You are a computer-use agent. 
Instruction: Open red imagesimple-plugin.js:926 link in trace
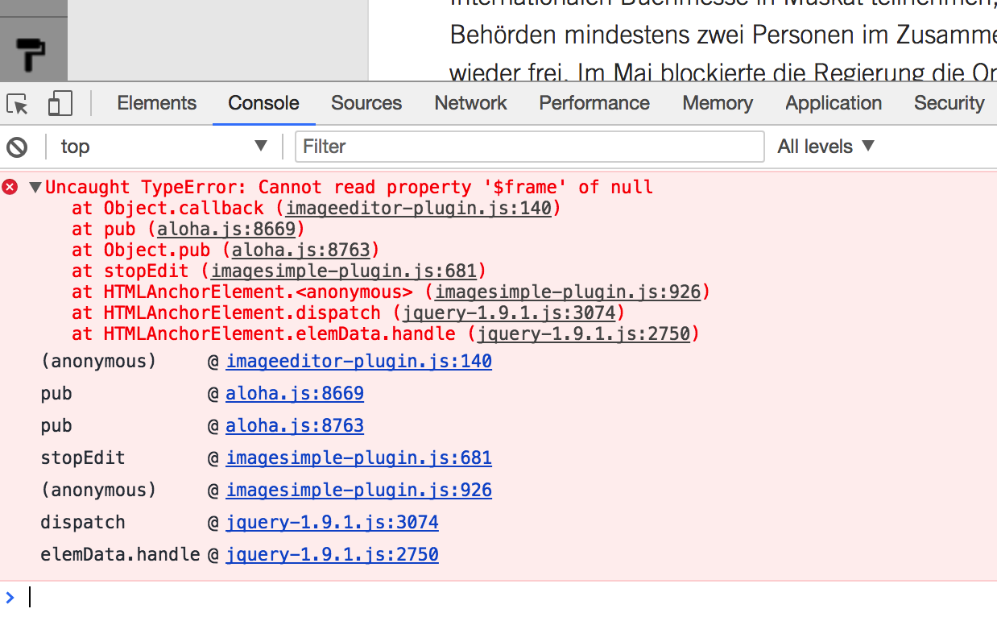click(x=569, y=292)
